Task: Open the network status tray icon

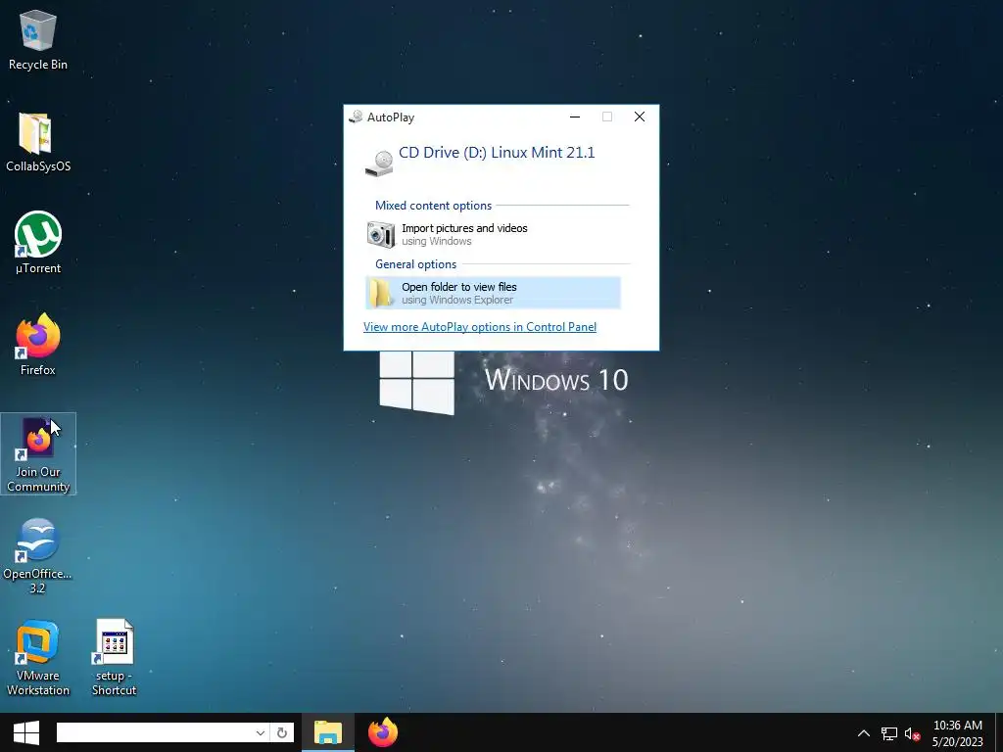Action: coord(889,733)
